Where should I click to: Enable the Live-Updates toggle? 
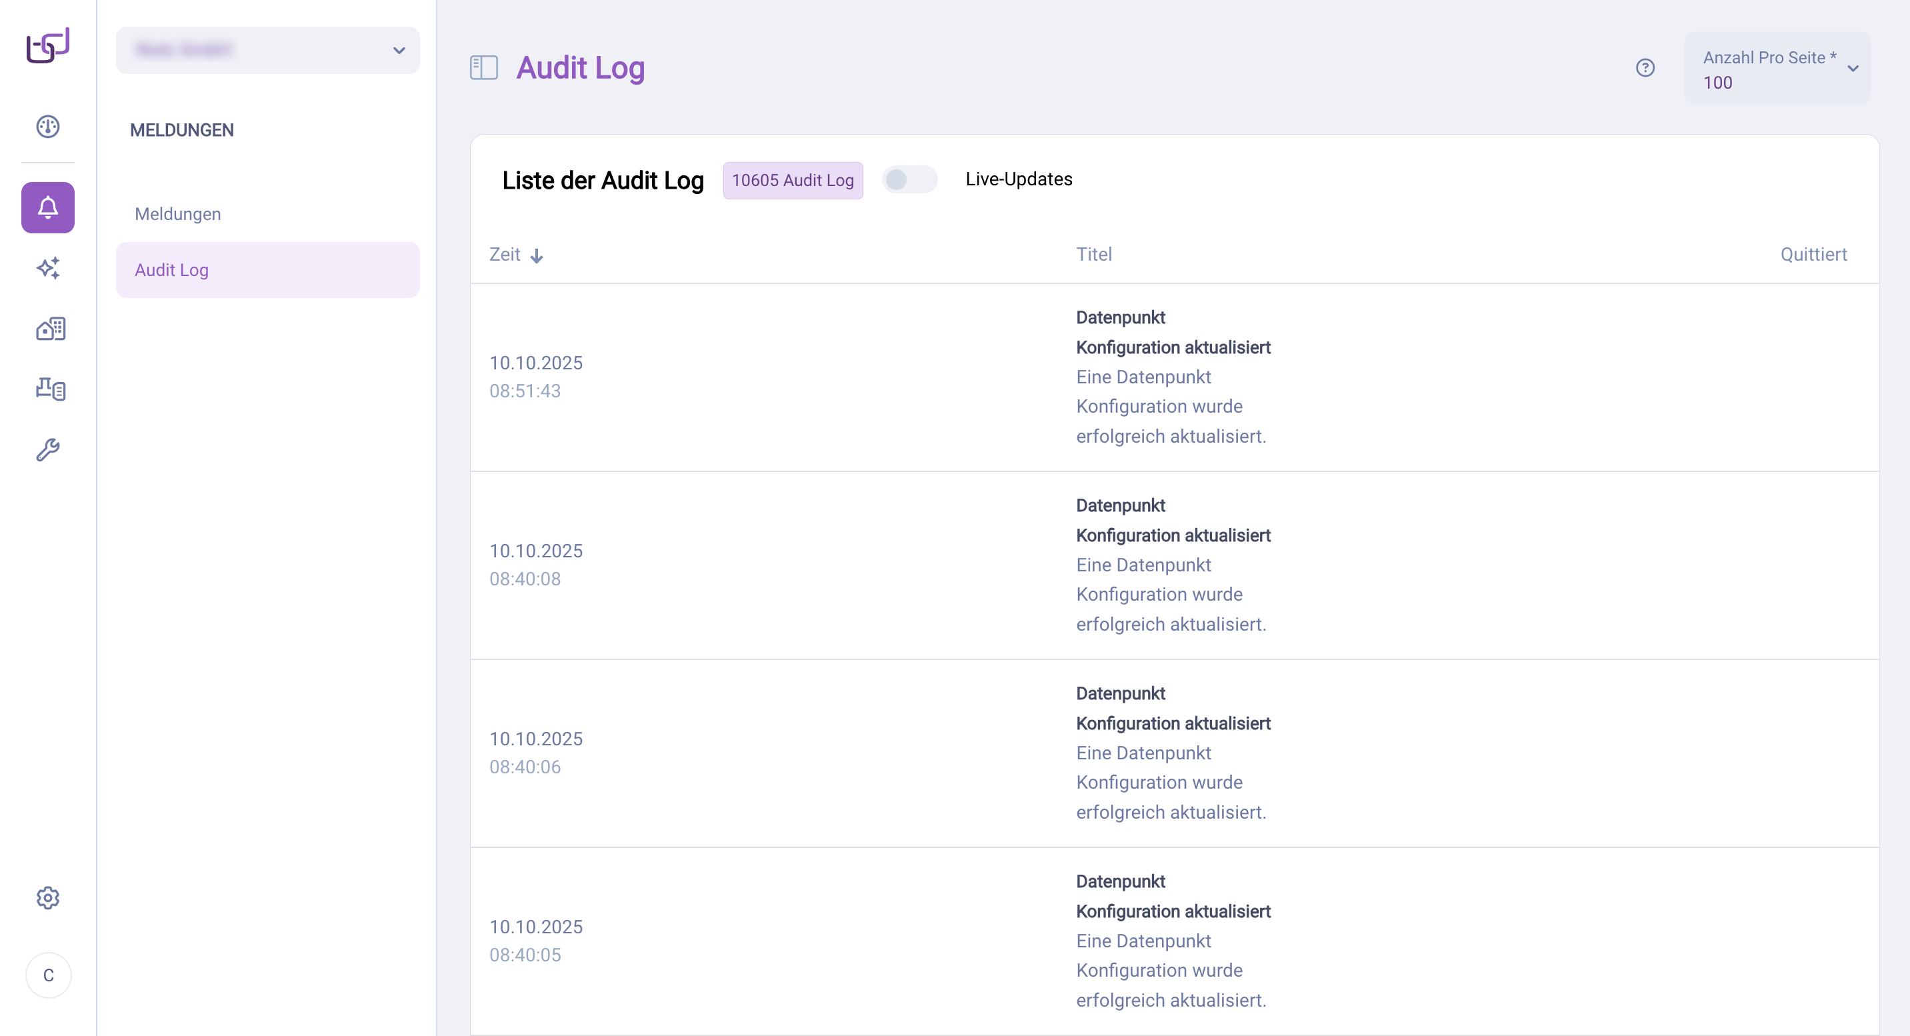(x=910, y=179)
